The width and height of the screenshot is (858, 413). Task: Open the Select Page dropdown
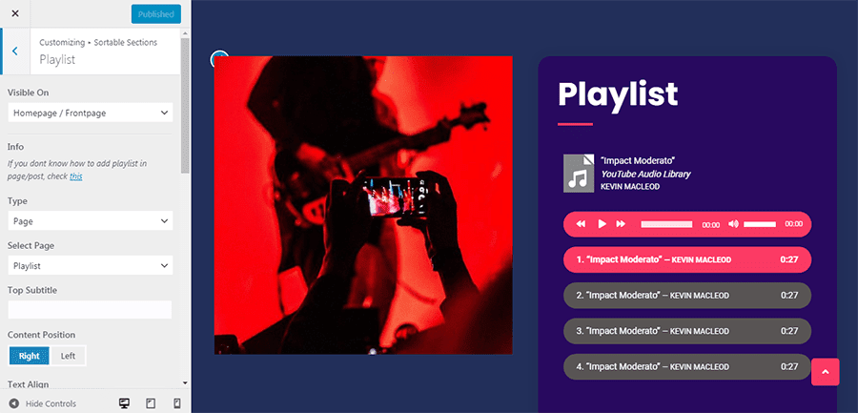(91, 266)
